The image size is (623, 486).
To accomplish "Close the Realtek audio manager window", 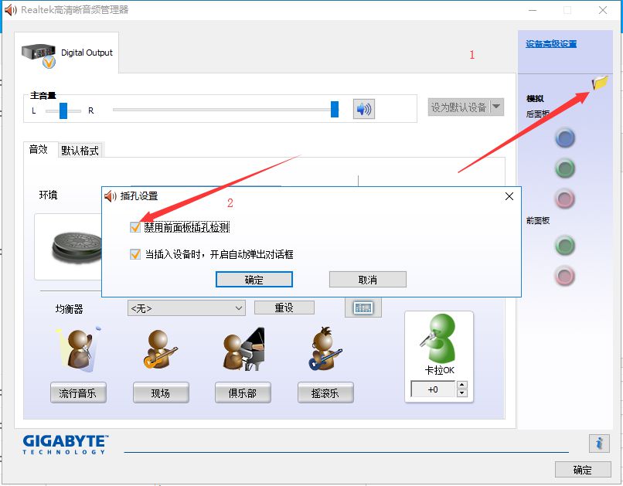I will coord(603,10).
